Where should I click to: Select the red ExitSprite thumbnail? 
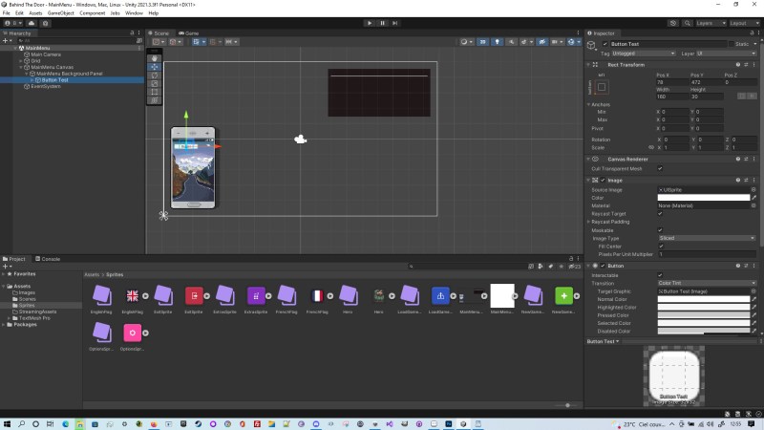coord(194,296)
